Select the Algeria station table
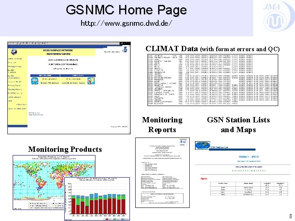This screenshot has height=221, width=295. (249, 189)
